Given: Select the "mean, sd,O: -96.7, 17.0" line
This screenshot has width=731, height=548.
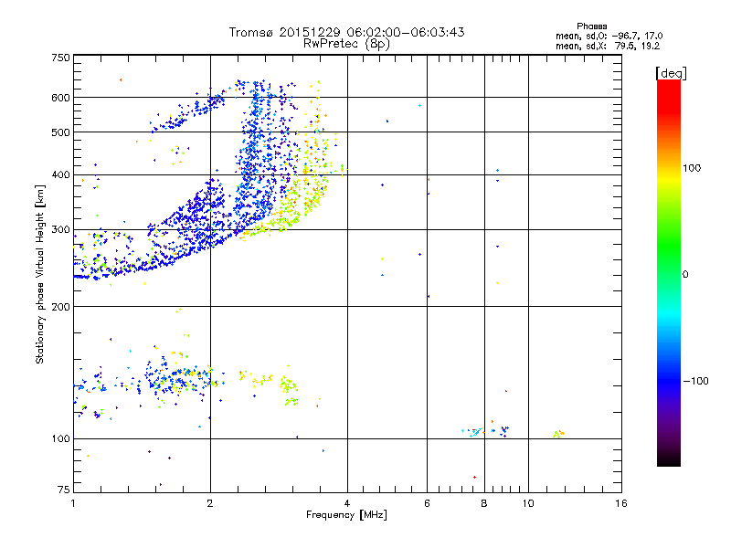Looking at the screenshot, I should click(609, 36).
